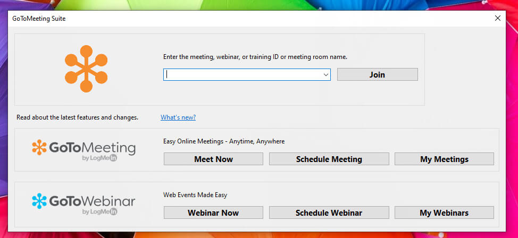Click the small orange GoToMeeting logo icon
Screen dimensions: 518x238
[x=39, y=147]
